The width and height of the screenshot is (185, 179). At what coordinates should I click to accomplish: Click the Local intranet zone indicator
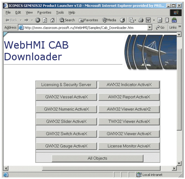click(150, 175)
